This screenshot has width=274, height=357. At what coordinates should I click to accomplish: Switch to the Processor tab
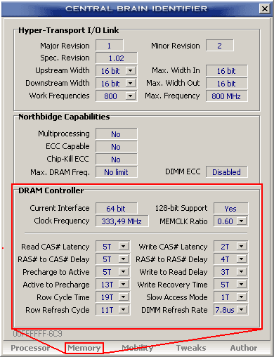click(30, 348)
